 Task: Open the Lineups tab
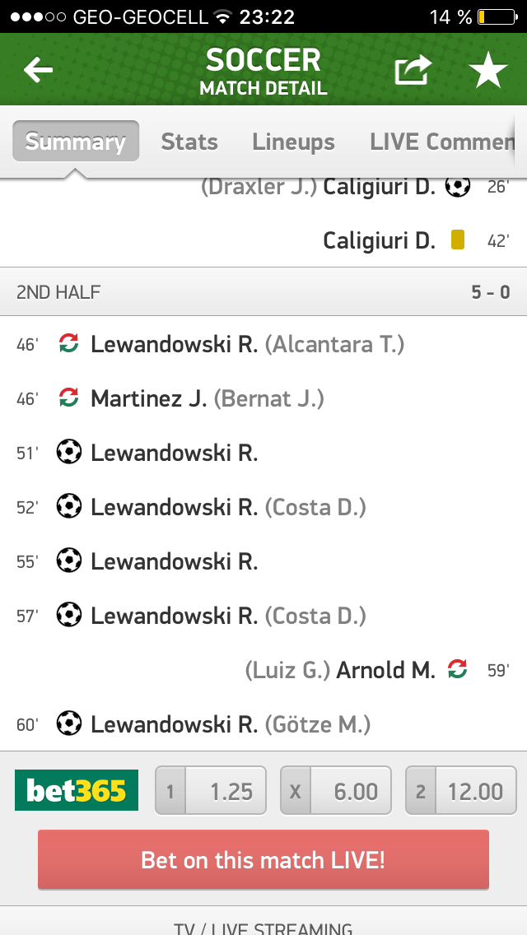coord(293,142)
